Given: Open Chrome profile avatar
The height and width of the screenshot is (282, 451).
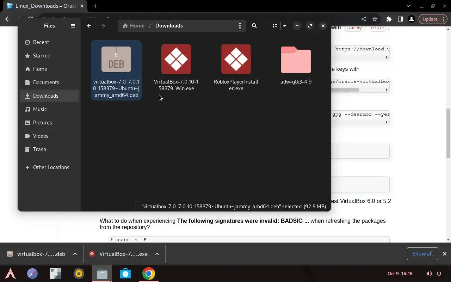Looking at the screenshot, I should point(411,19).
